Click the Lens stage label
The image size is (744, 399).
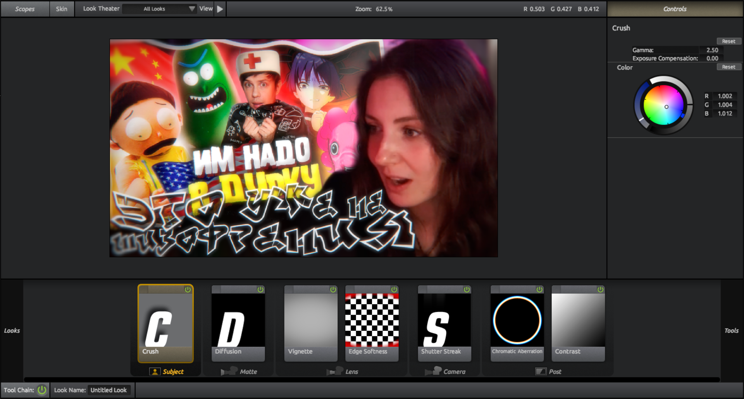(x=352, y=372)
